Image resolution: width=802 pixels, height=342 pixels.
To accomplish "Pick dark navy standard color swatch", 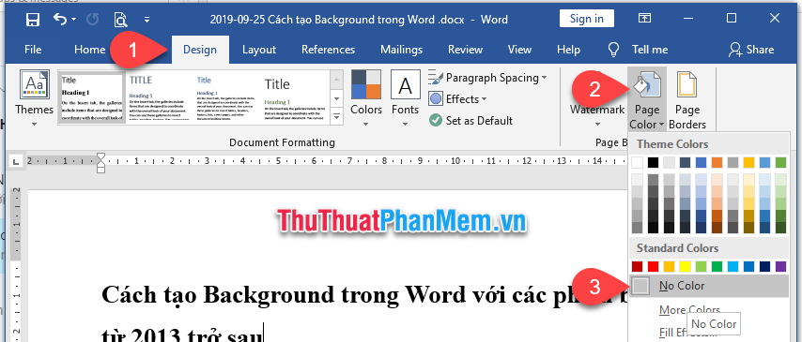I will coord(764,266).
